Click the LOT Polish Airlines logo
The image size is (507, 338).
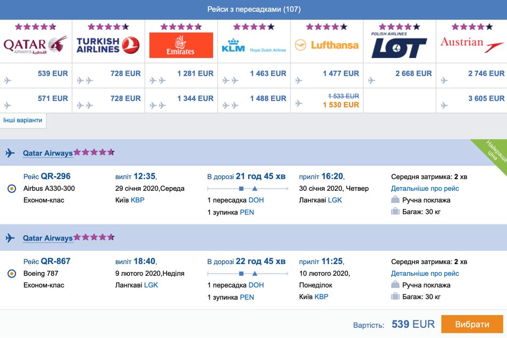(399, 45)
